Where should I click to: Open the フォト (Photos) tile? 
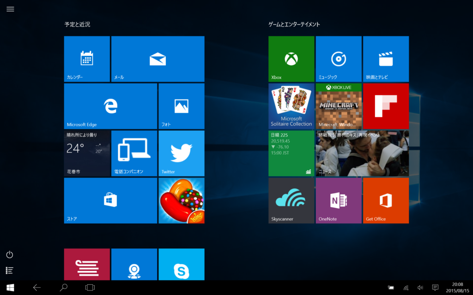point(182,106)
